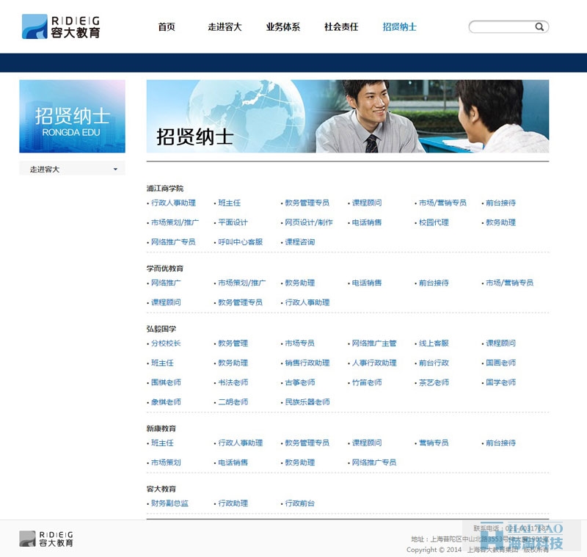Screen dimensions: 587x557
Task: Open the 前台行政 job link
Action: pyautogui.click(x=434, y=363)
